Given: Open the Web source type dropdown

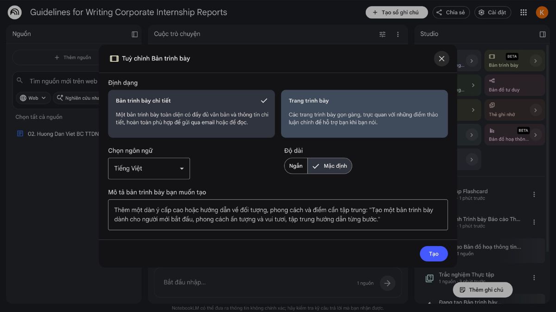Looking at the screenshot, I should click(x=33, y=98).
